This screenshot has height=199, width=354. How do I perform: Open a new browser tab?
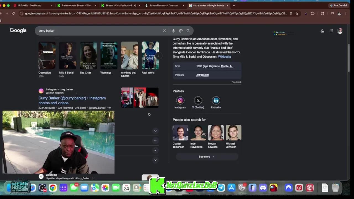point(234,6)
